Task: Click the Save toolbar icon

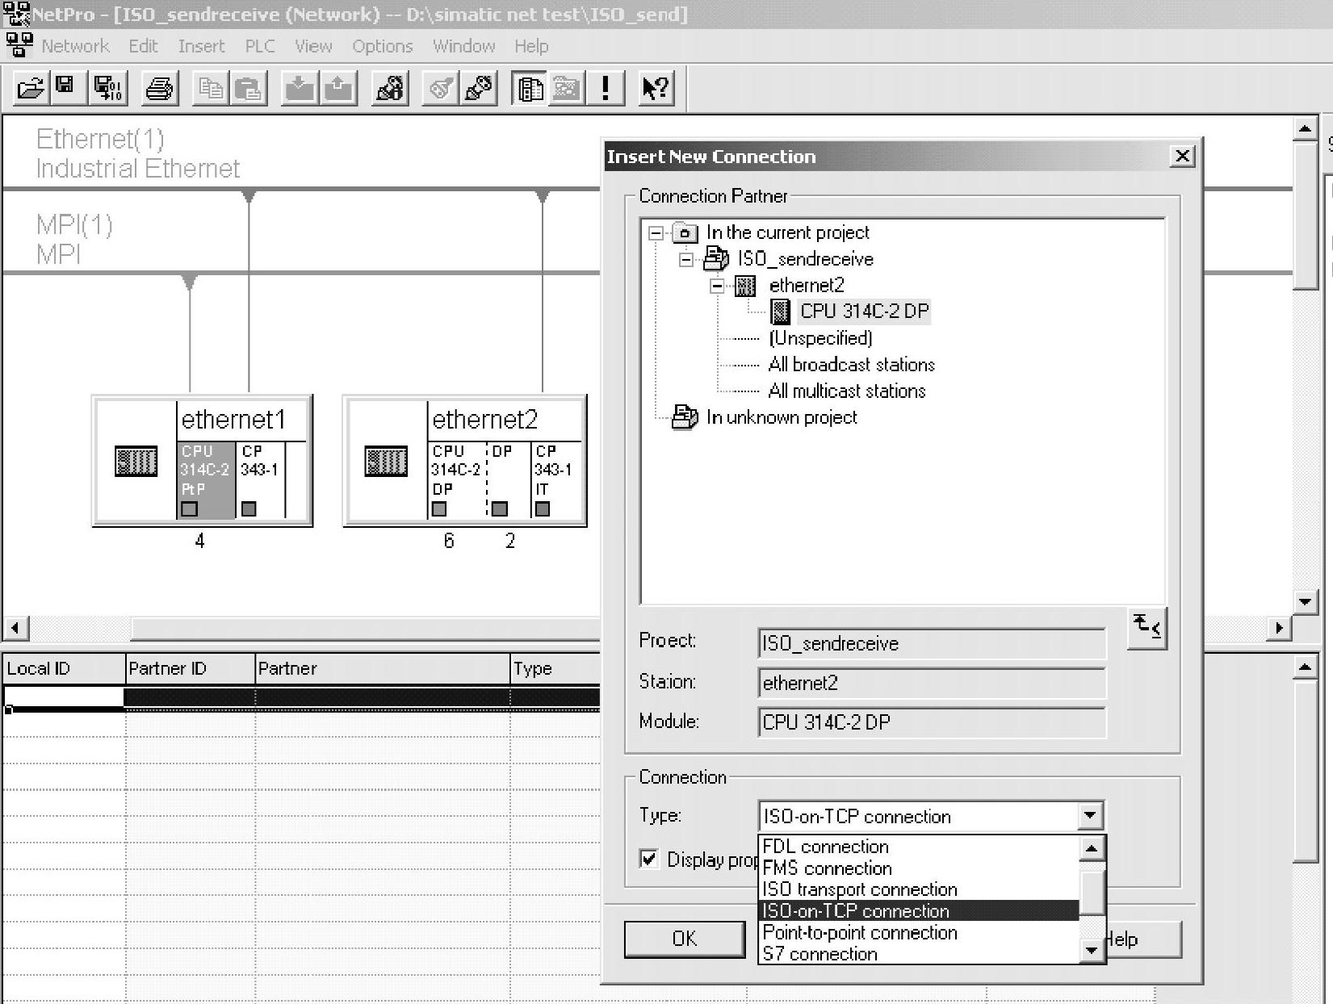Action: 65,88
